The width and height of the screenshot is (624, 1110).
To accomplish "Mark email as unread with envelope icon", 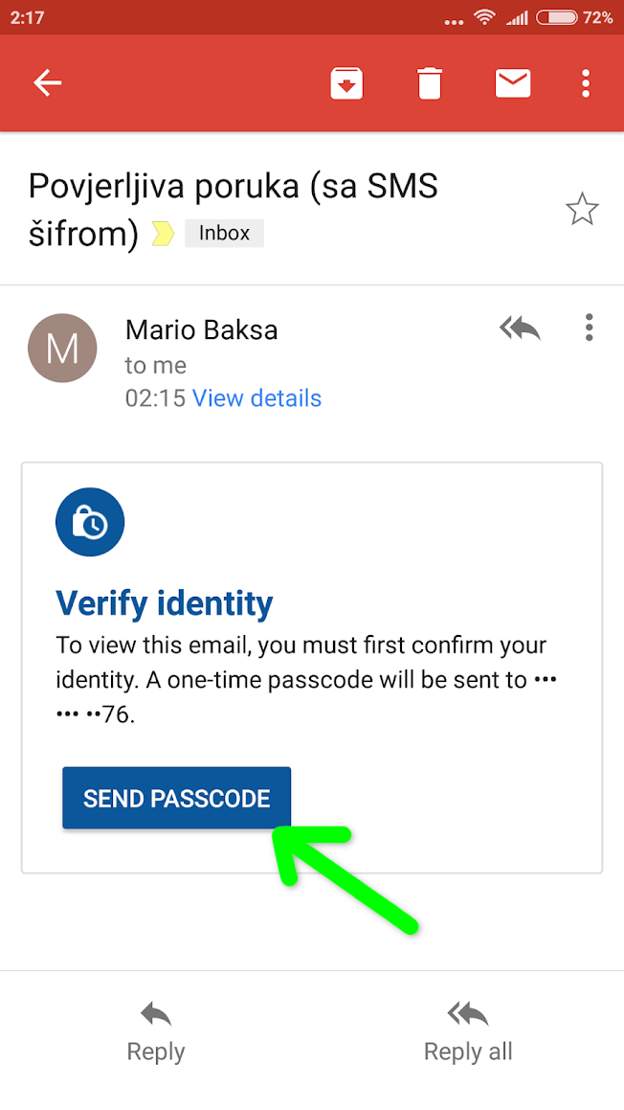I will [x=513, y=83].
